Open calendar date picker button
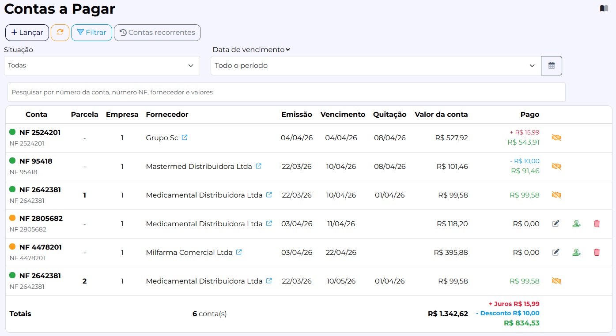Viewport: 616px width, 336px height. [552, 66]
